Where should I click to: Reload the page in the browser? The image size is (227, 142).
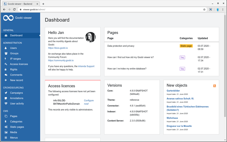[x=14, y=10]
